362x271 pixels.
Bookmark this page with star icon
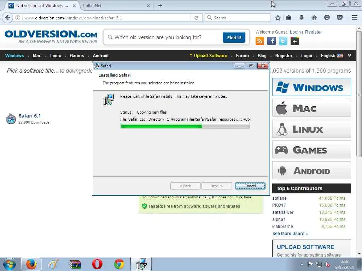[x=278, y=18]
